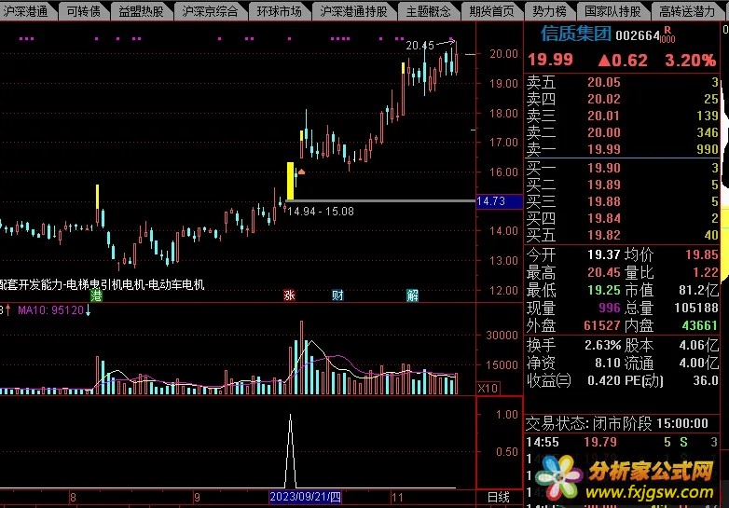Click 最低 value 19.25
Image resolution: width=729 pixels, height=508 pixels.
[603, 290]
